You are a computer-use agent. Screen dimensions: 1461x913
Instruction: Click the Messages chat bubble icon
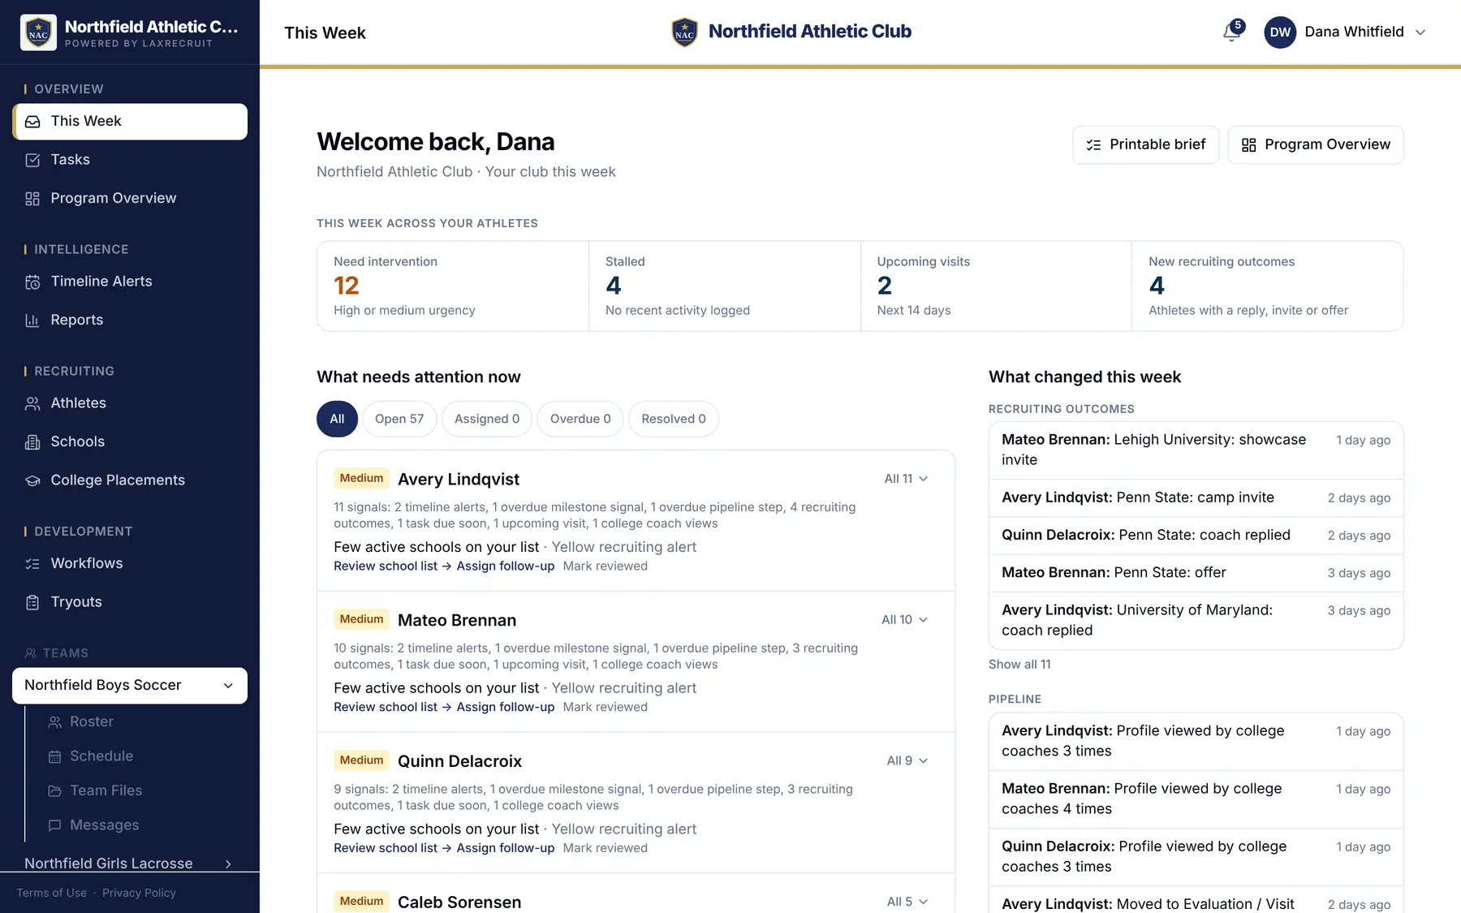pos(55,825)
